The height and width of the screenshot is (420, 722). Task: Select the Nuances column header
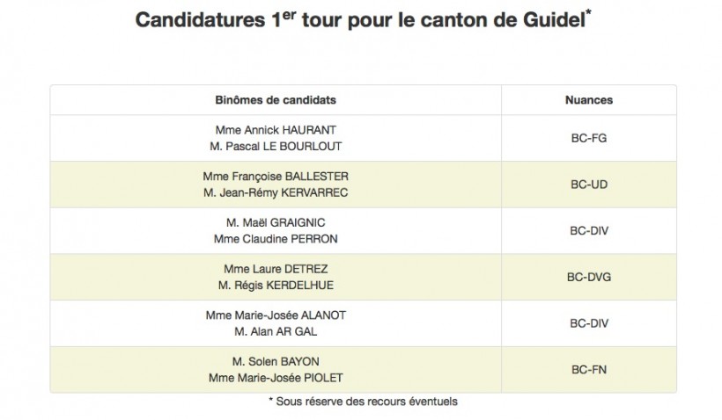(x=589, y=99)
